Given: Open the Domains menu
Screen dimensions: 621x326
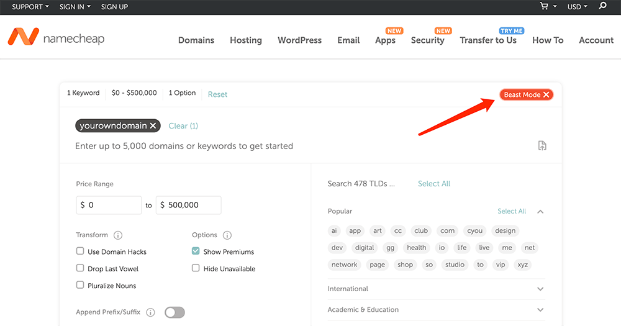Looking at the screenshot, I should [196, 40].
